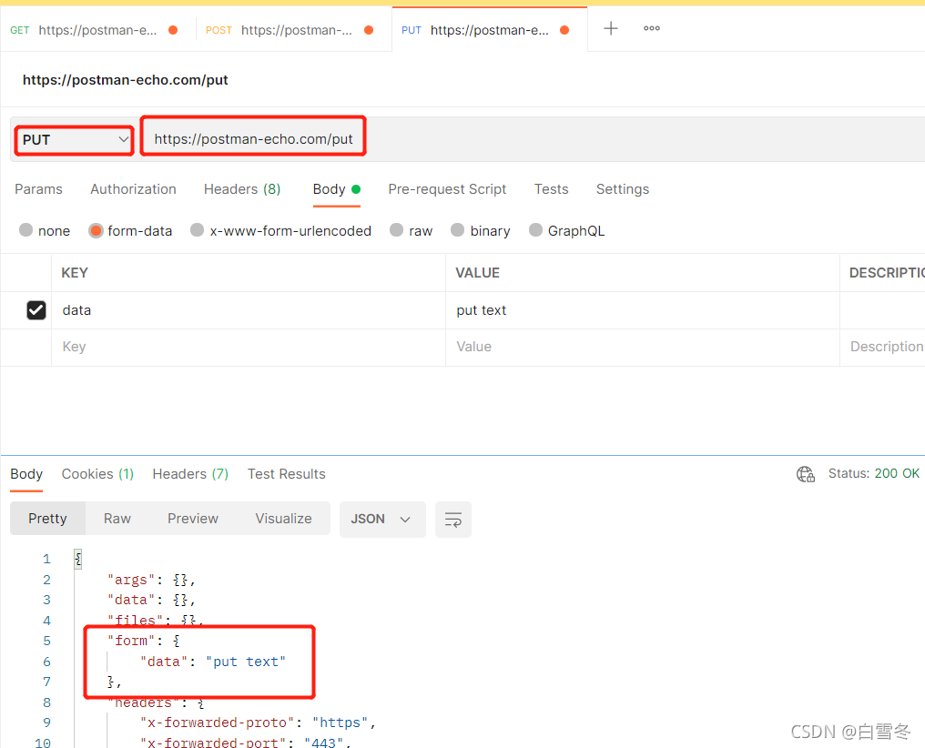
Task: Open the Cookies (1) response tab
Action: 97,474
